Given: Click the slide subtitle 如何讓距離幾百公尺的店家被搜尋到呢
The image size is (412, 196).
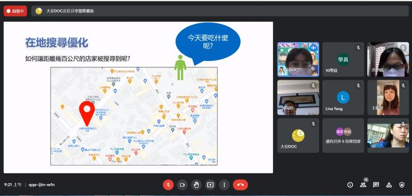Looking at the screenshot, I should (x=78, y=59).
